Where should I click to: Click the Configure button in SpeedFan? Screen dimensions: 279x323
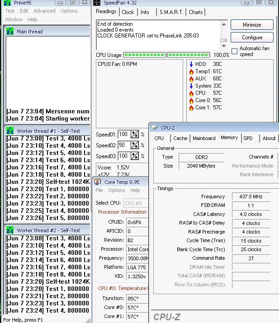click(x=252, y=37)
